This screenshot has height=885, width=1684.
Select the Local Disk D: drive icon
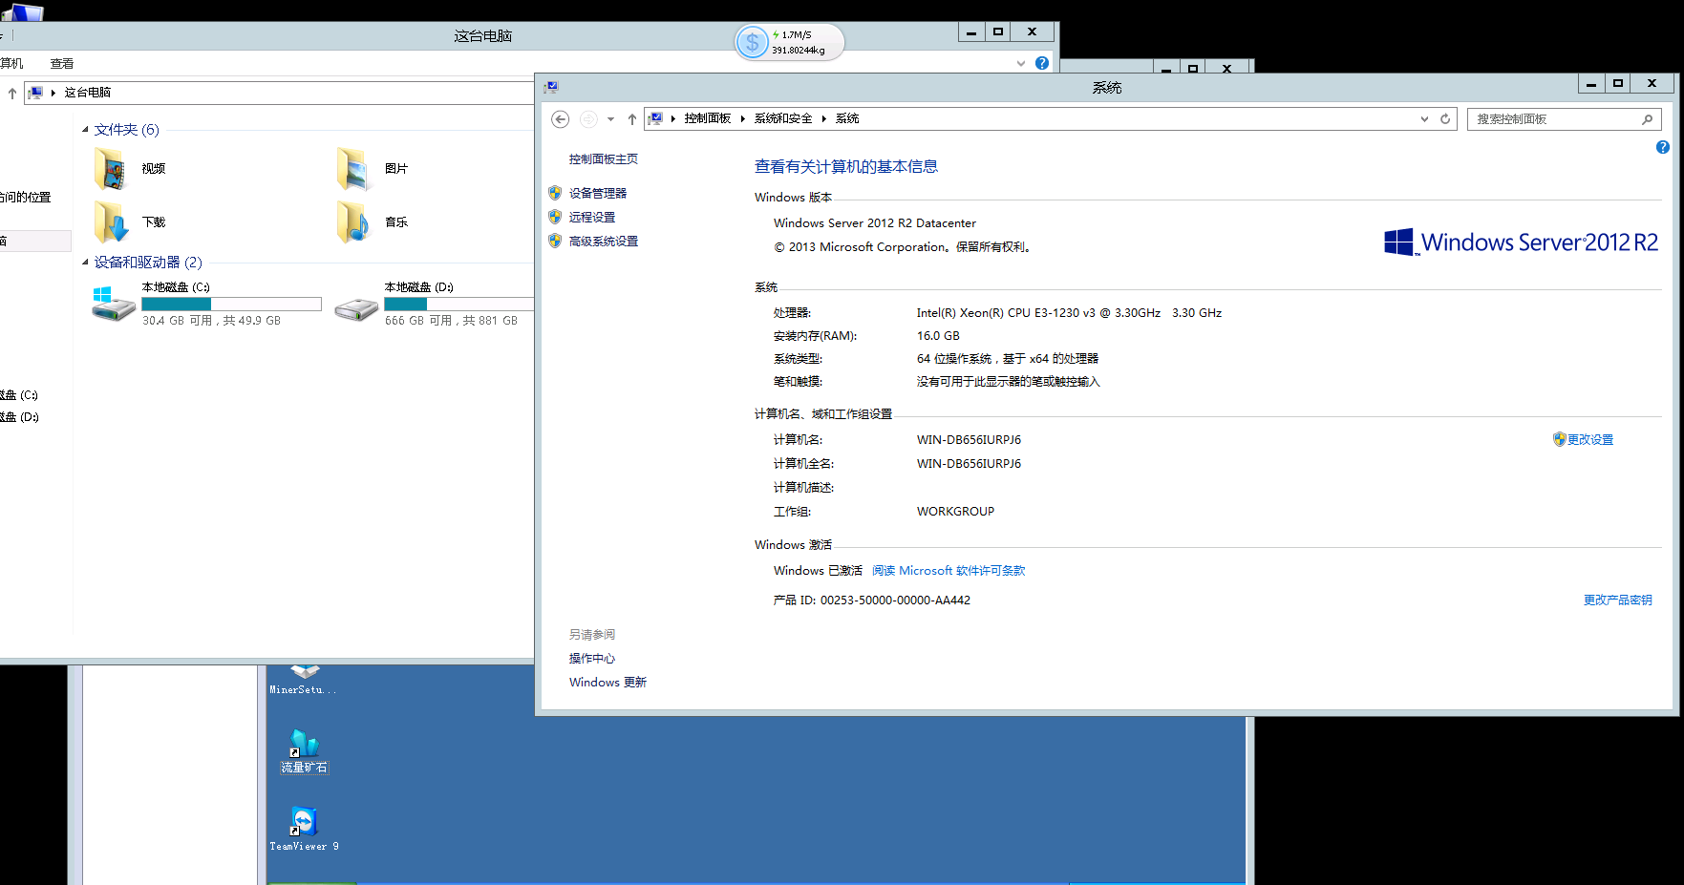point(356,308)
